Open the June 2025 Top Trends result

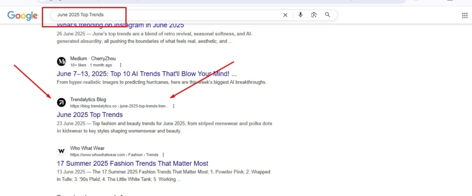(90, 115)
